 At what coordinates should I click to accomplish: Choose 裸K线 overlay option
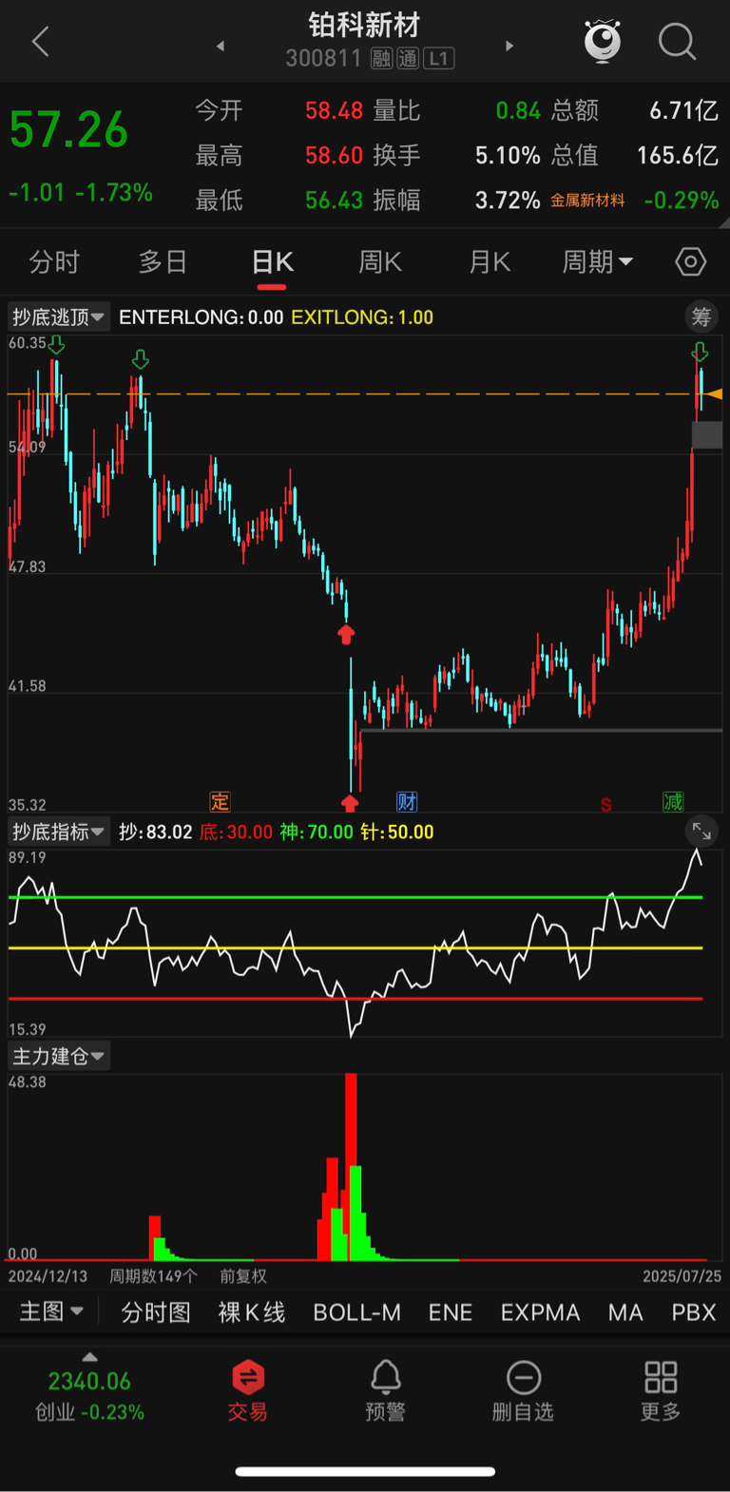(252, 1312)
